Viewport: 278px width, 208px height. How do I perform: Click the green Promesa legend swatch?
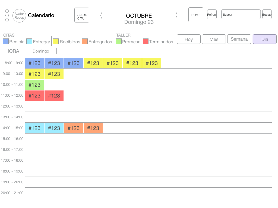pyautogui.click(x=119, y=41)
